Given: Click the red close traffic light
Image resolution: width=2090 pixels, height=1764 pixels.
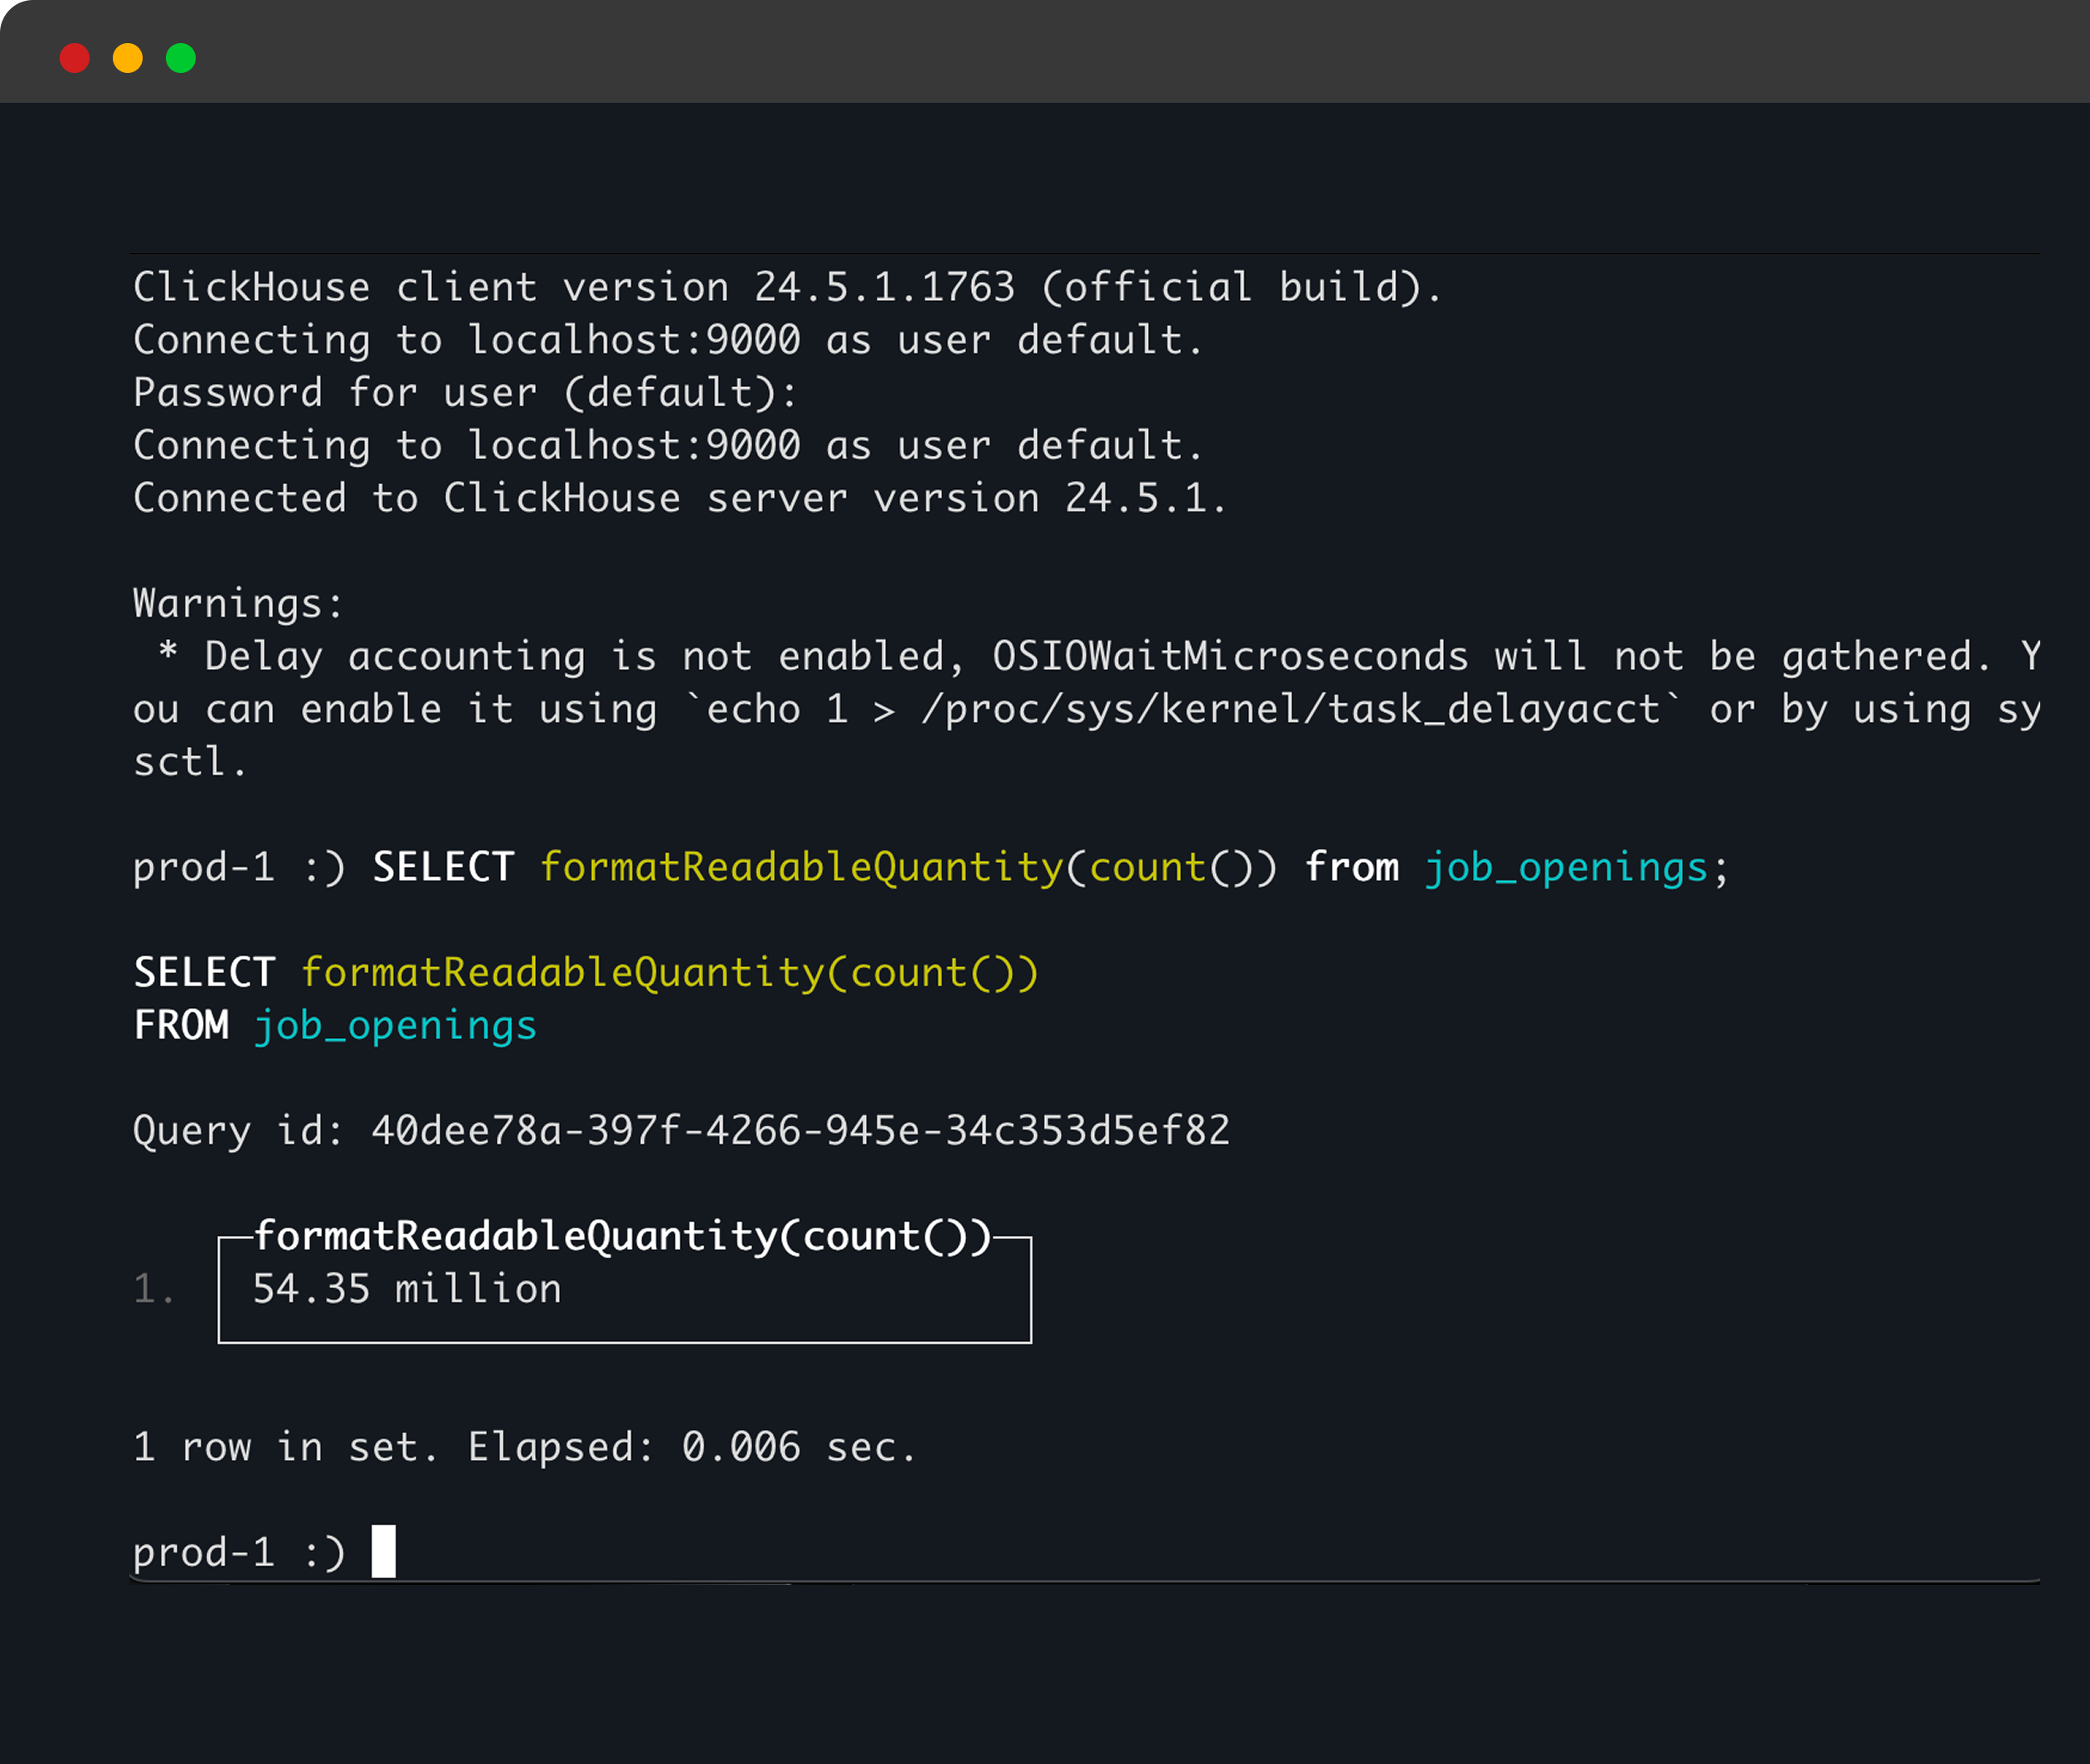Looking at the screenshot, I should click(74, 57).
